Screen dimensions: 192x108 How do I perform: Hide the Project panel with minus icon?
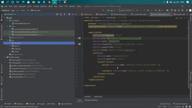pyautogui.click(x=73, y=14)
